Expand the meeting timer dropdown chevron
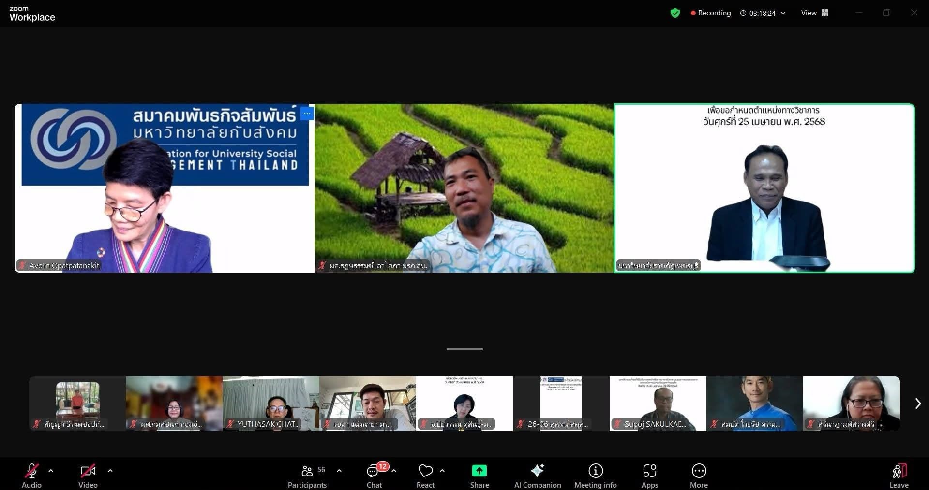The width and height of the screenshot is (929, 490). click(783, 13)
